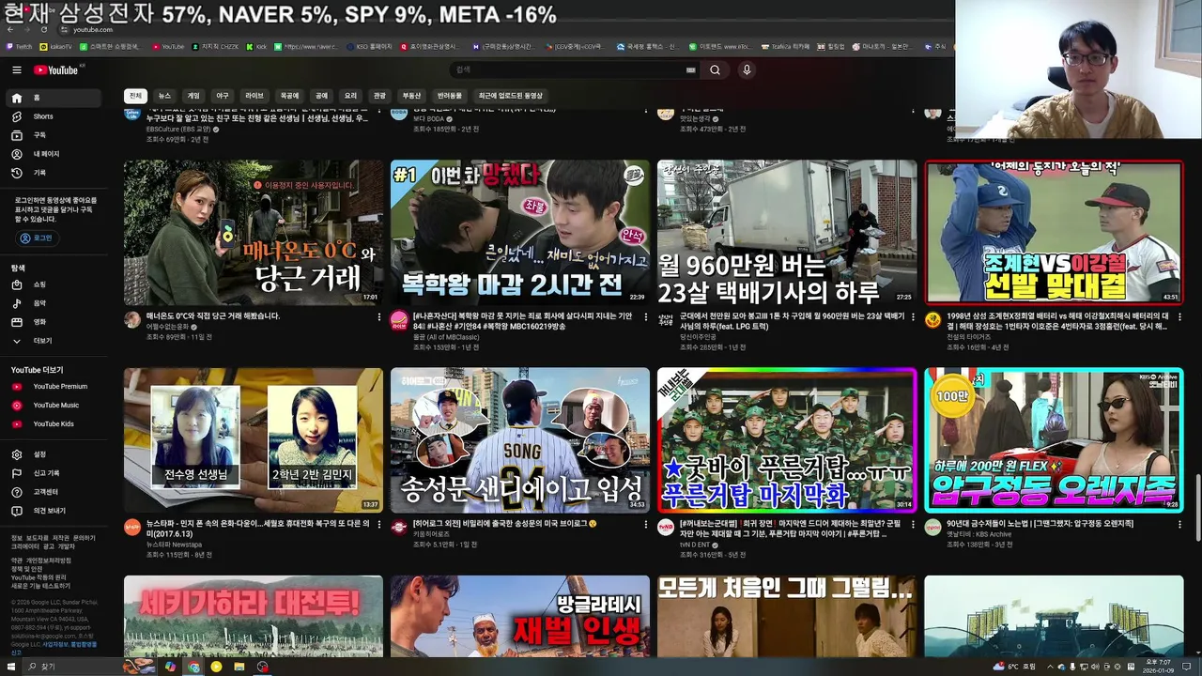This screenshot has height=676, width=1202.
Task: Click the 로그인 sign-in button
Action: (37, 238)
